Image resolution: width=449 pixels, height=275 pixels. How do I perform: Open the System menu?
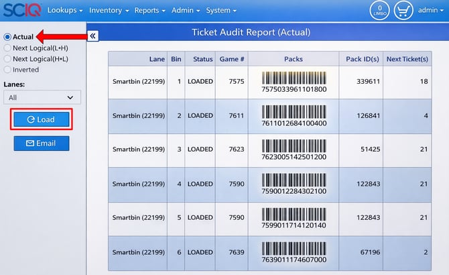coord(221,10)
